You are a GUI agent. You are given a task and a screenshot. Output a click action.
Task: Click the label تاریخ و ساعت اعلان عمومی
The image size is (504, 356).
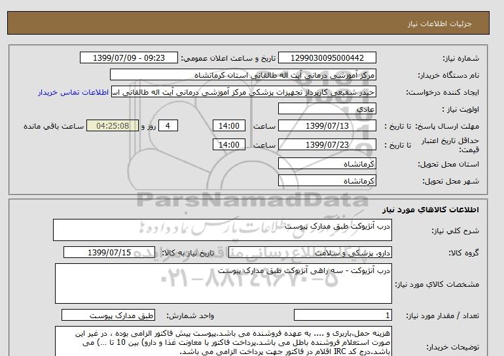point(228,58)
